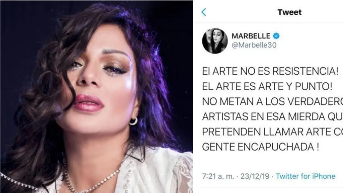Click the blue verified badge beside MARBELLE

click(276, 36)
